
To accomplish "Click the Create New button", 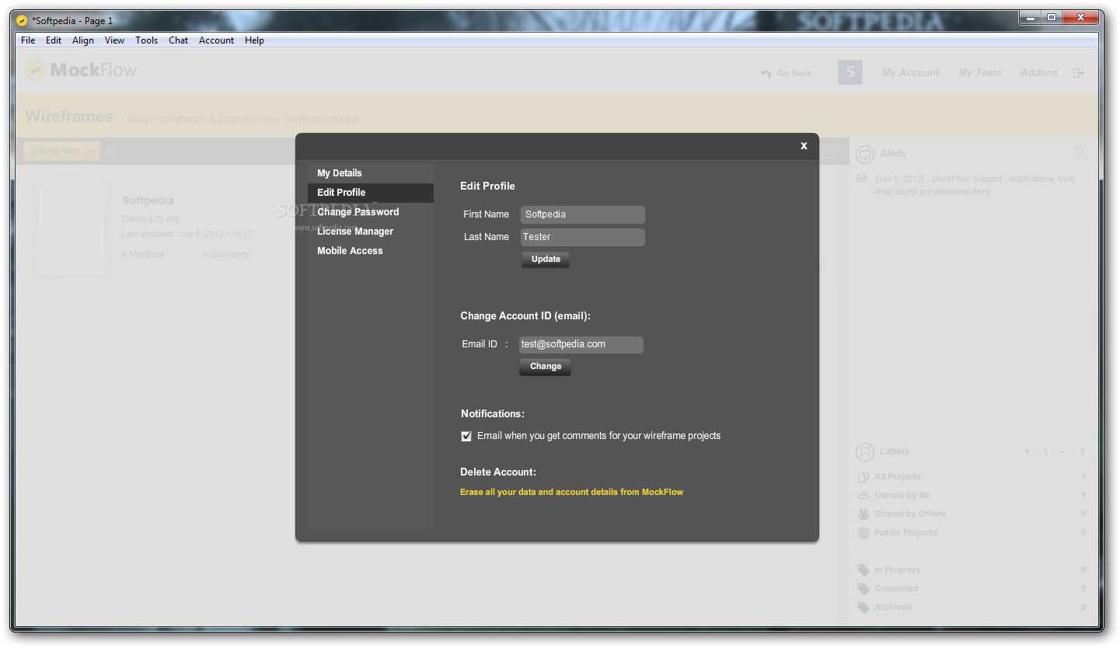I will point(55,151).
